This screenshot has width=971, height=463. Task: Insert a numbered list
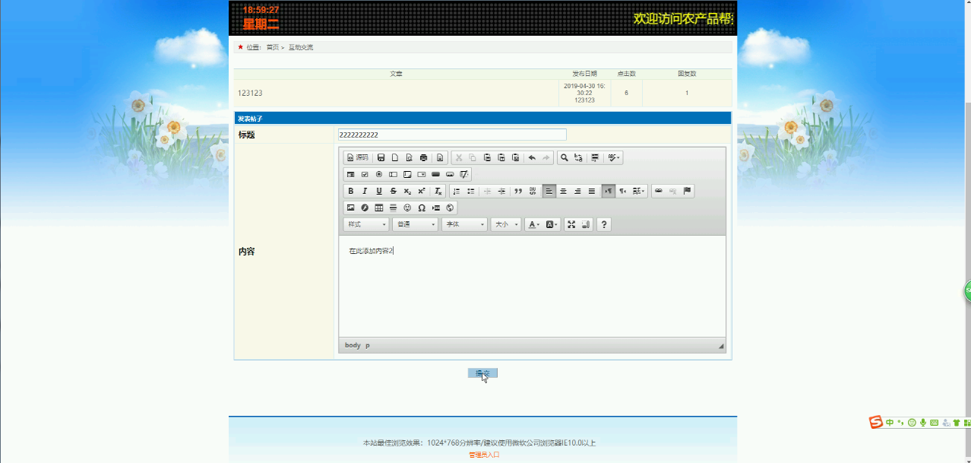[x=457, y=191]
